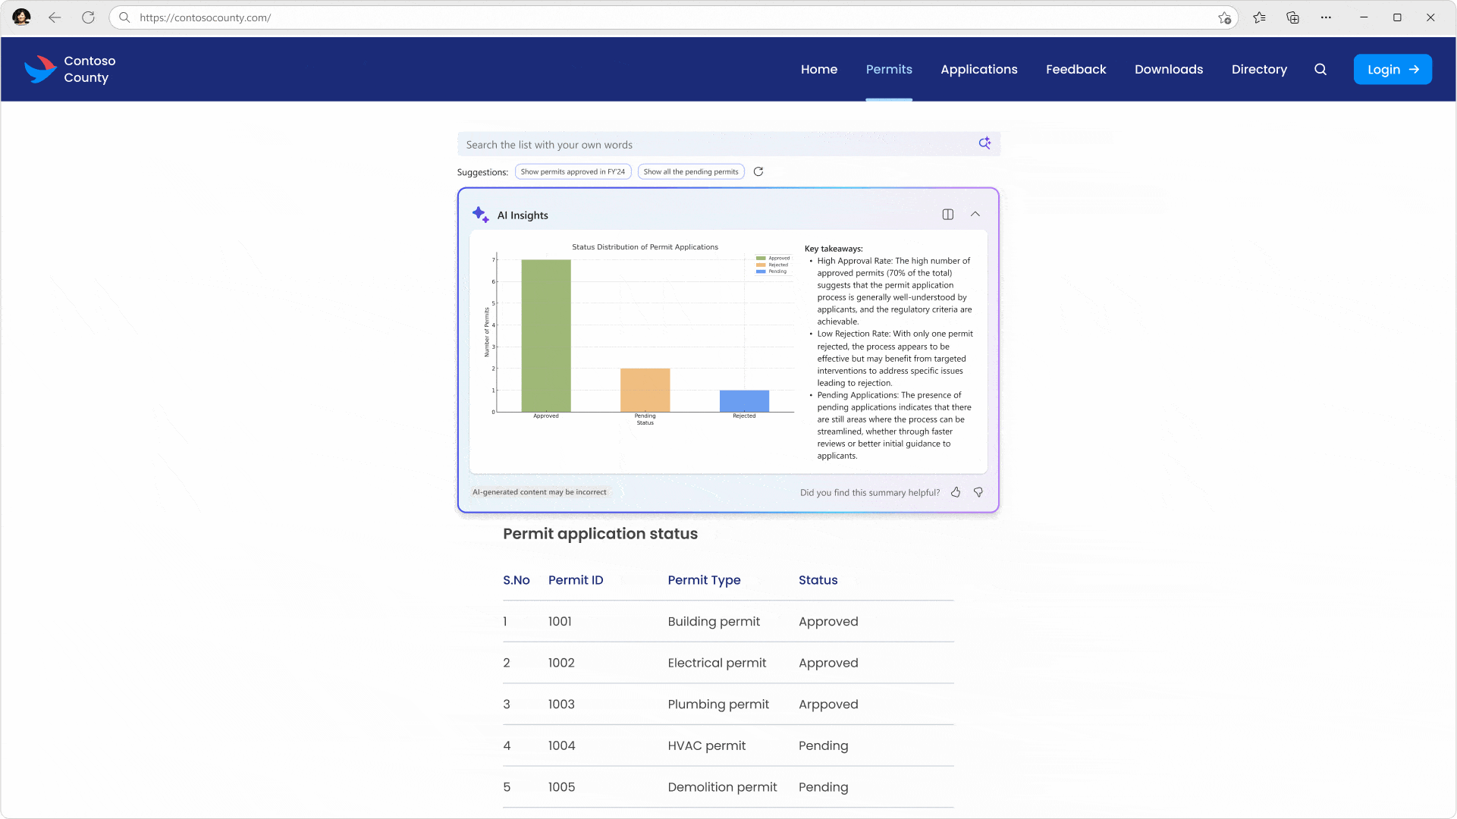Give thumbs up to the AI summary

pos(955,492)
